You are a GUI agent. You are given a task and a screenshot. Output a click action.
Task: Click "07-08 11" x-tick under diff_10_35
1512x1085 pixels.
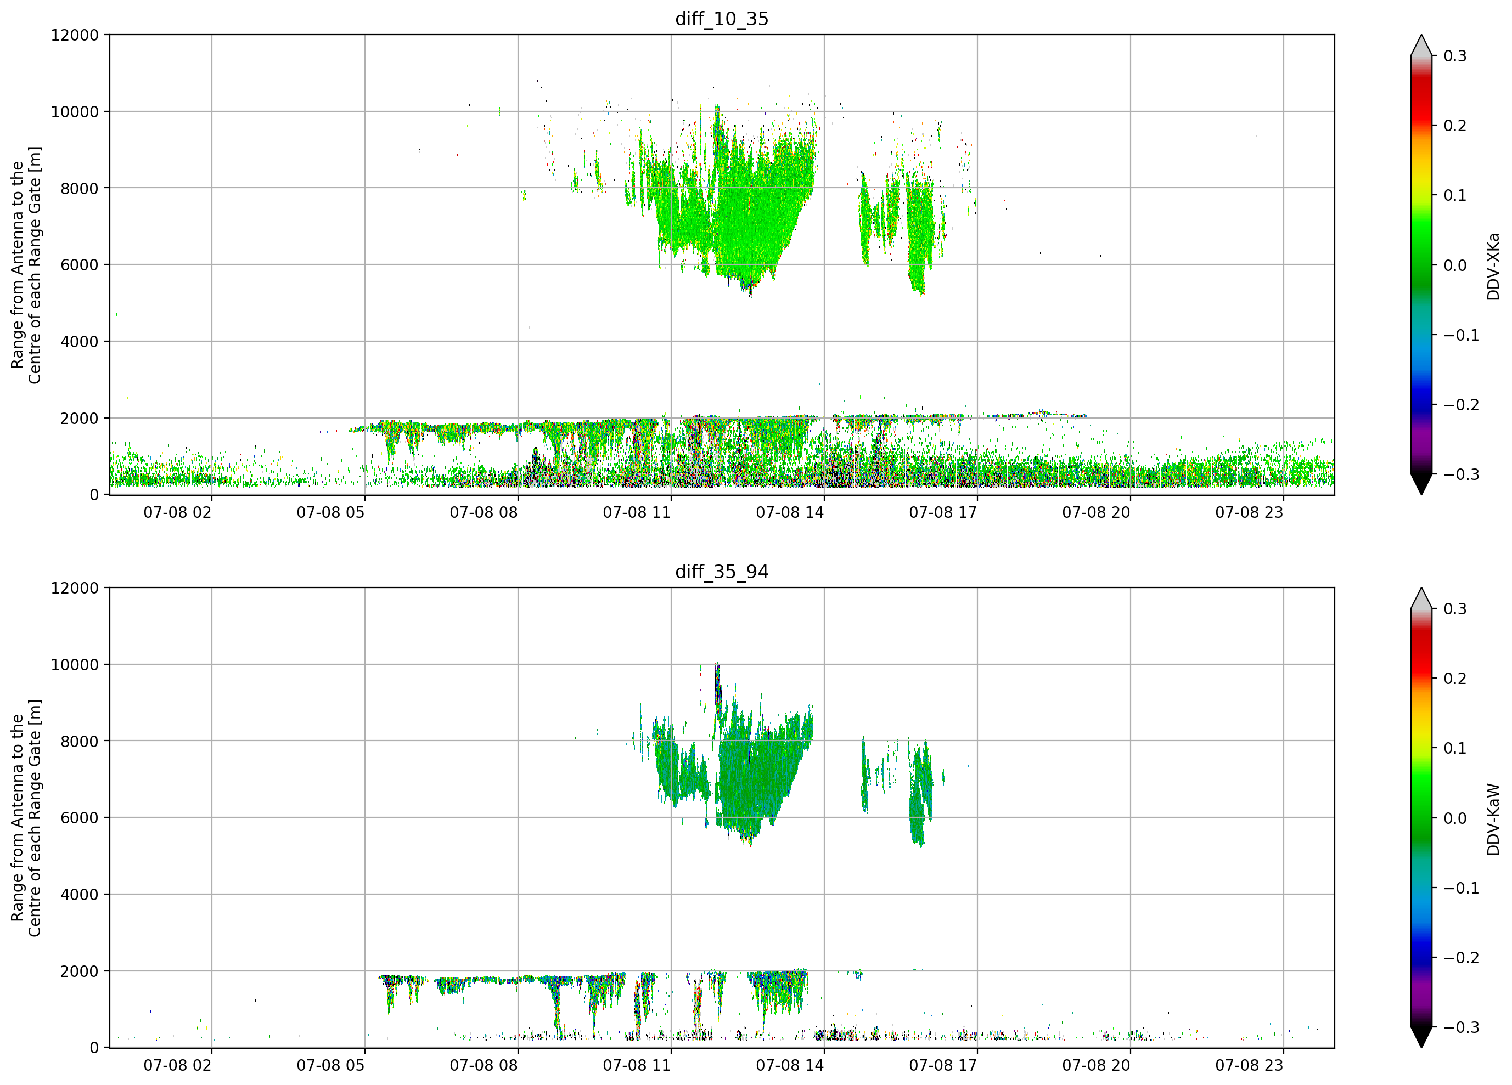point(637,512)
